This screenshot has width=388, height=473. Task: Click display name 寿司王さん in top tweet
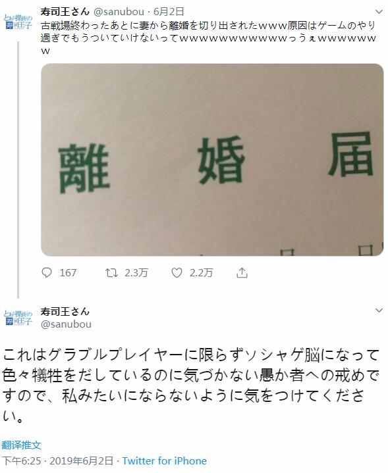(x=65, y=11)
